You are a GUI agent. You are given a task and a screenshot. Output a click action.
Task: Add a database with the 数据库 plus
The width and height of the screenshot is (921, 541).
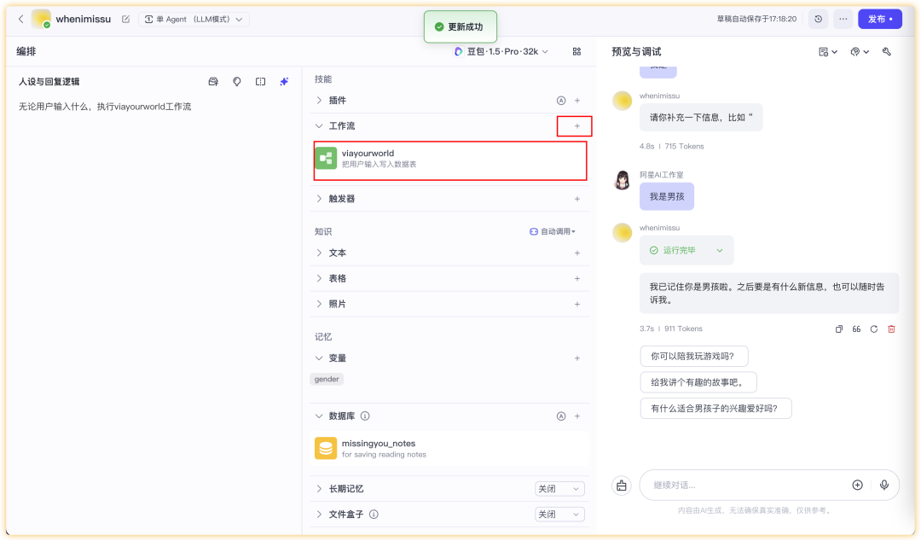[x=577, y=416]
